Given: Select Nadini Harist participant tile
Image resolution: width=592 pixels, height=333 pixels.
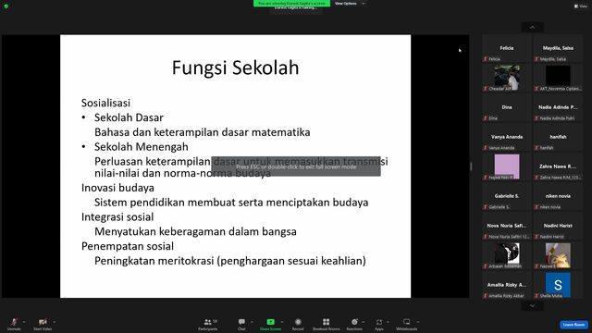Looking at the screenshot, I should (558, 226).
